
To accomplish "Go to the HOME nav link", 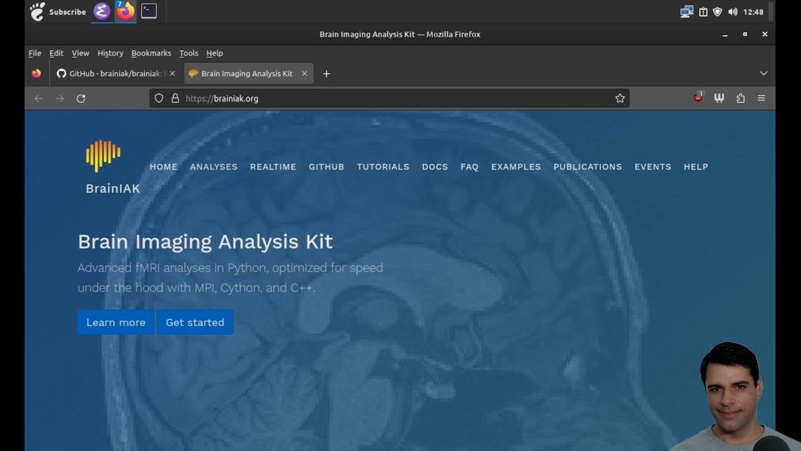I will [x=163, y=167].
